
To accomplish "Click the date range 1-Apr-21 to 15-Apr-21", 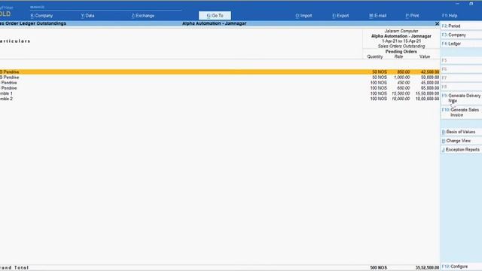I will coord(401,41).
